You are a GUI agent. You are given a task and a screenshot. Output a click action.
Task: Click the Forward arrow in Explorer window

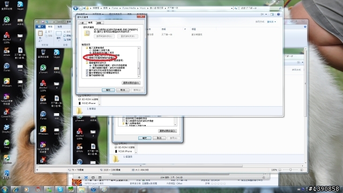tap(80, 9)
